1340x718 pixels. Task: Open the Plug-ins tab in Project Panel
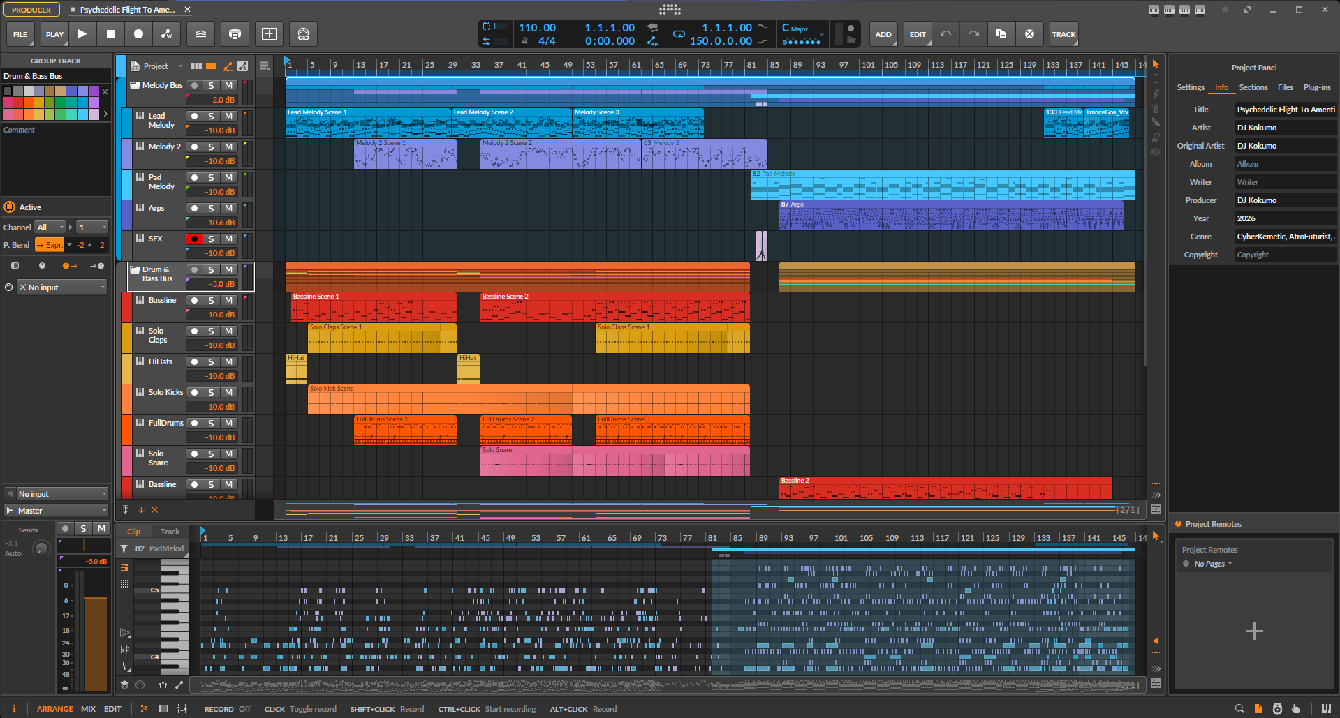click(1317, 87)
